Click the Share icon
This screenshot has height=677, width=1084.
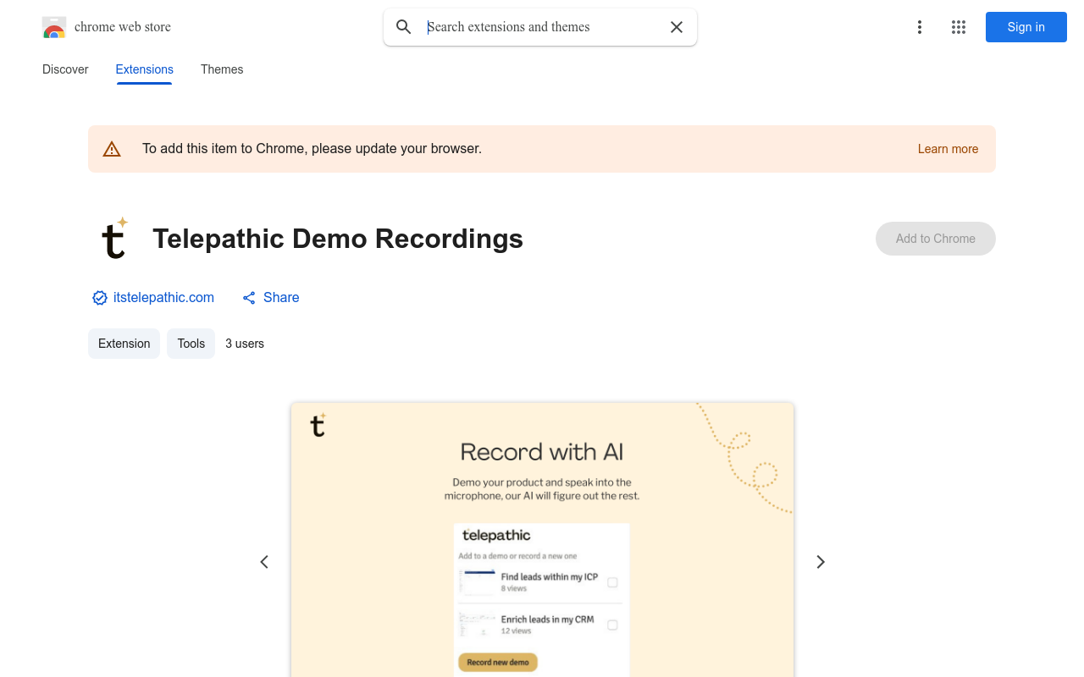tap(249, 298)
